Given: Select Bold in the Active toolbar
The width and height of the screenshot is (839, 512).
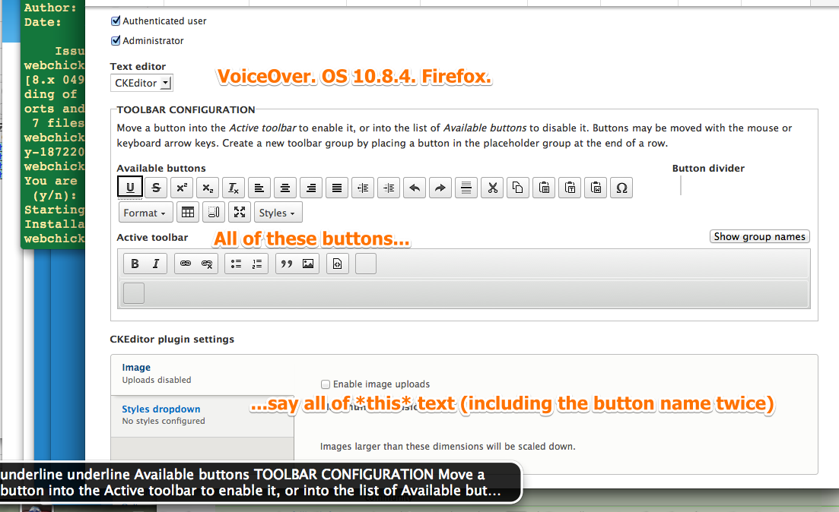Looking at the screenshot, I should pyautogui.click(x=135, y=264).
